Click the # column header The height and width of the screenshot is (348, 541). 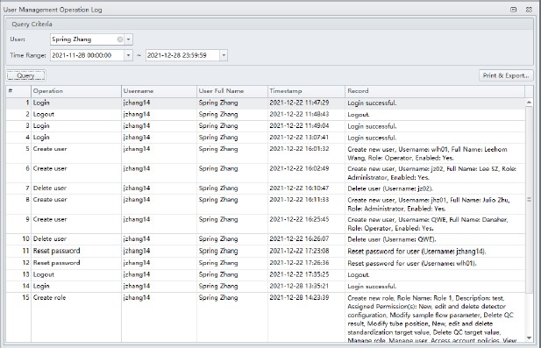click(x=18, y=91)
